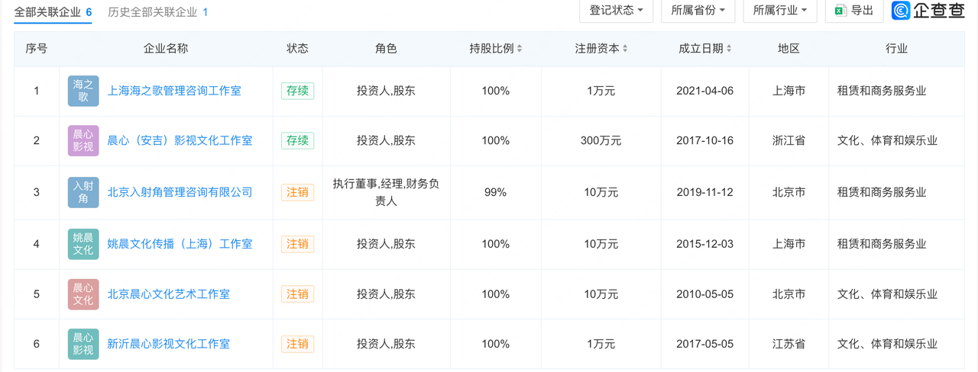Open the 登记状态 filter dropdown
The width and height of the screenshot is (978, 372).
click(616, 11)
